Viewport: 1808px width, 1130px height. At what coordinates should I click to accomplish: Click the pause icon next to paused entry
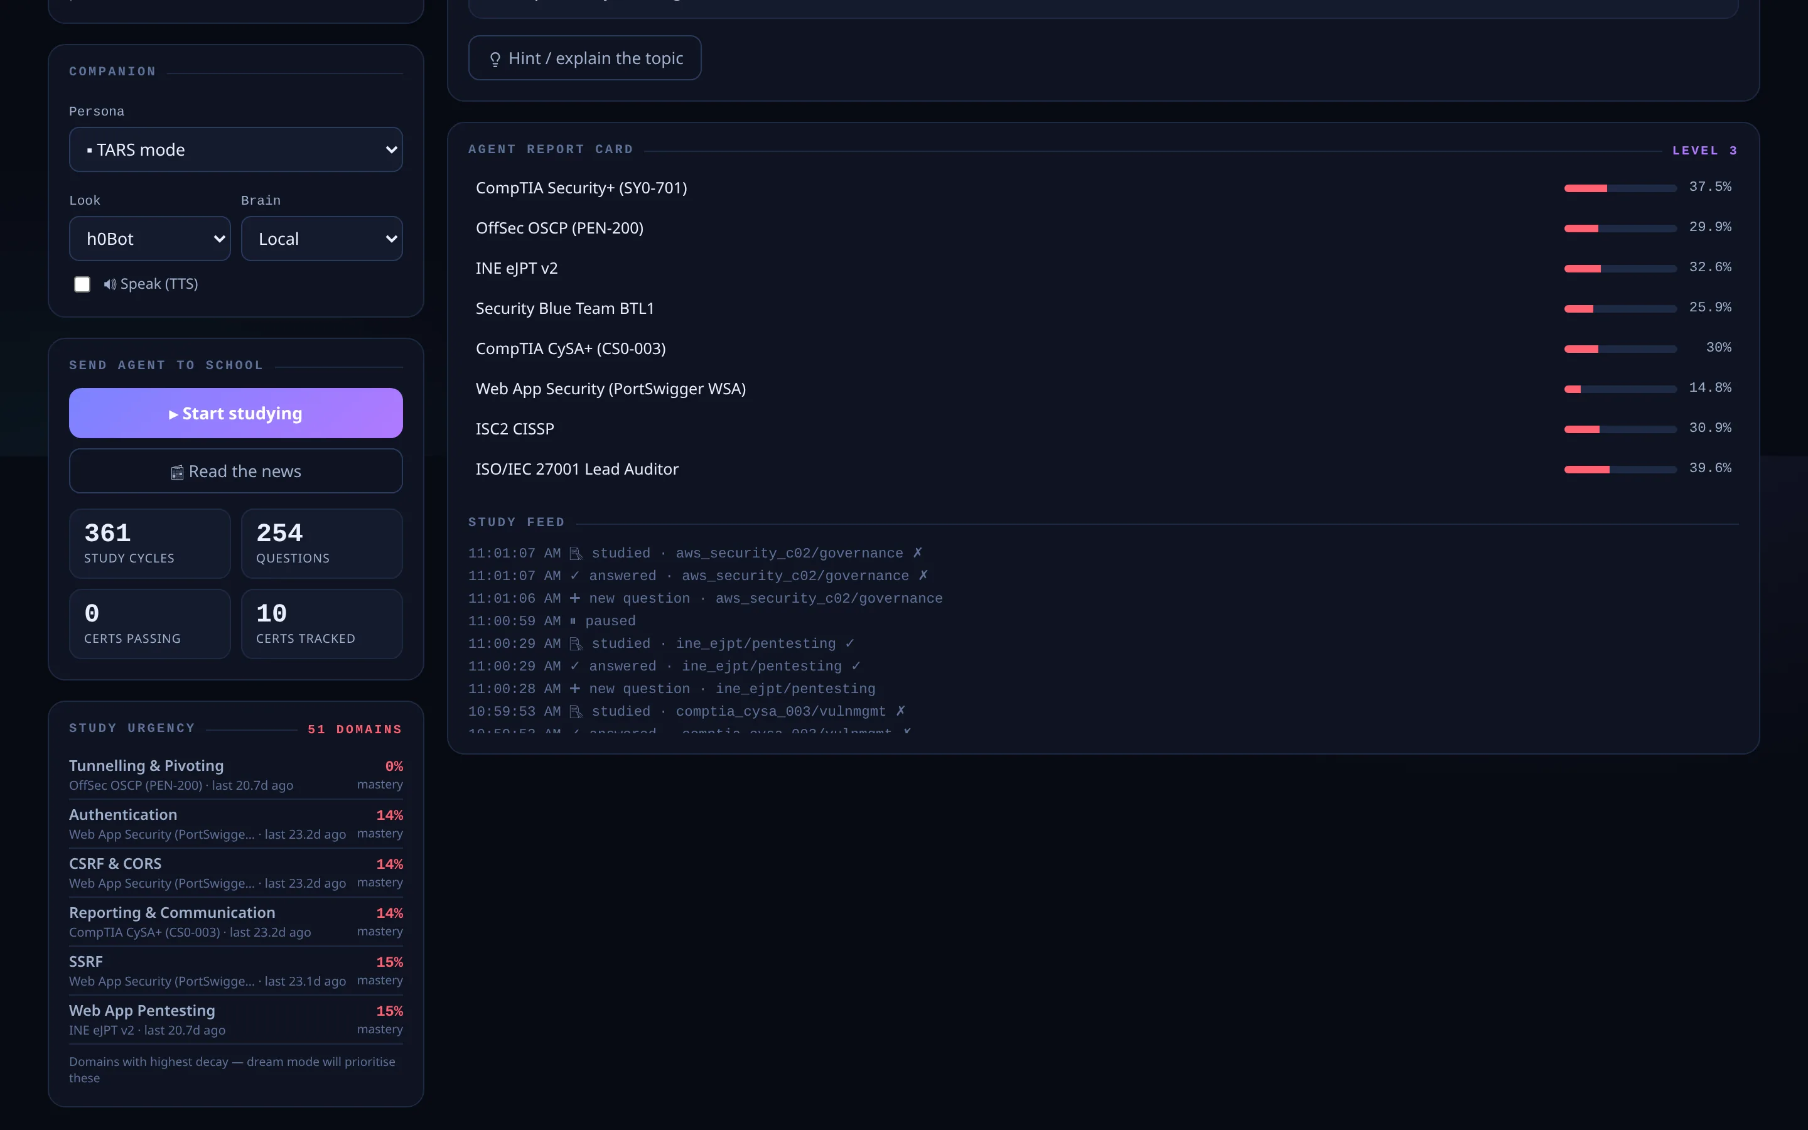[573, 621]
